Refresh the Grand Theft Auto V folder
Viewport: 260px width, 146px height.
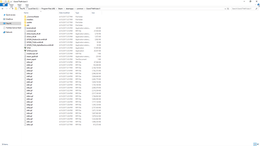pyautogui.click(x=228, y=9)
